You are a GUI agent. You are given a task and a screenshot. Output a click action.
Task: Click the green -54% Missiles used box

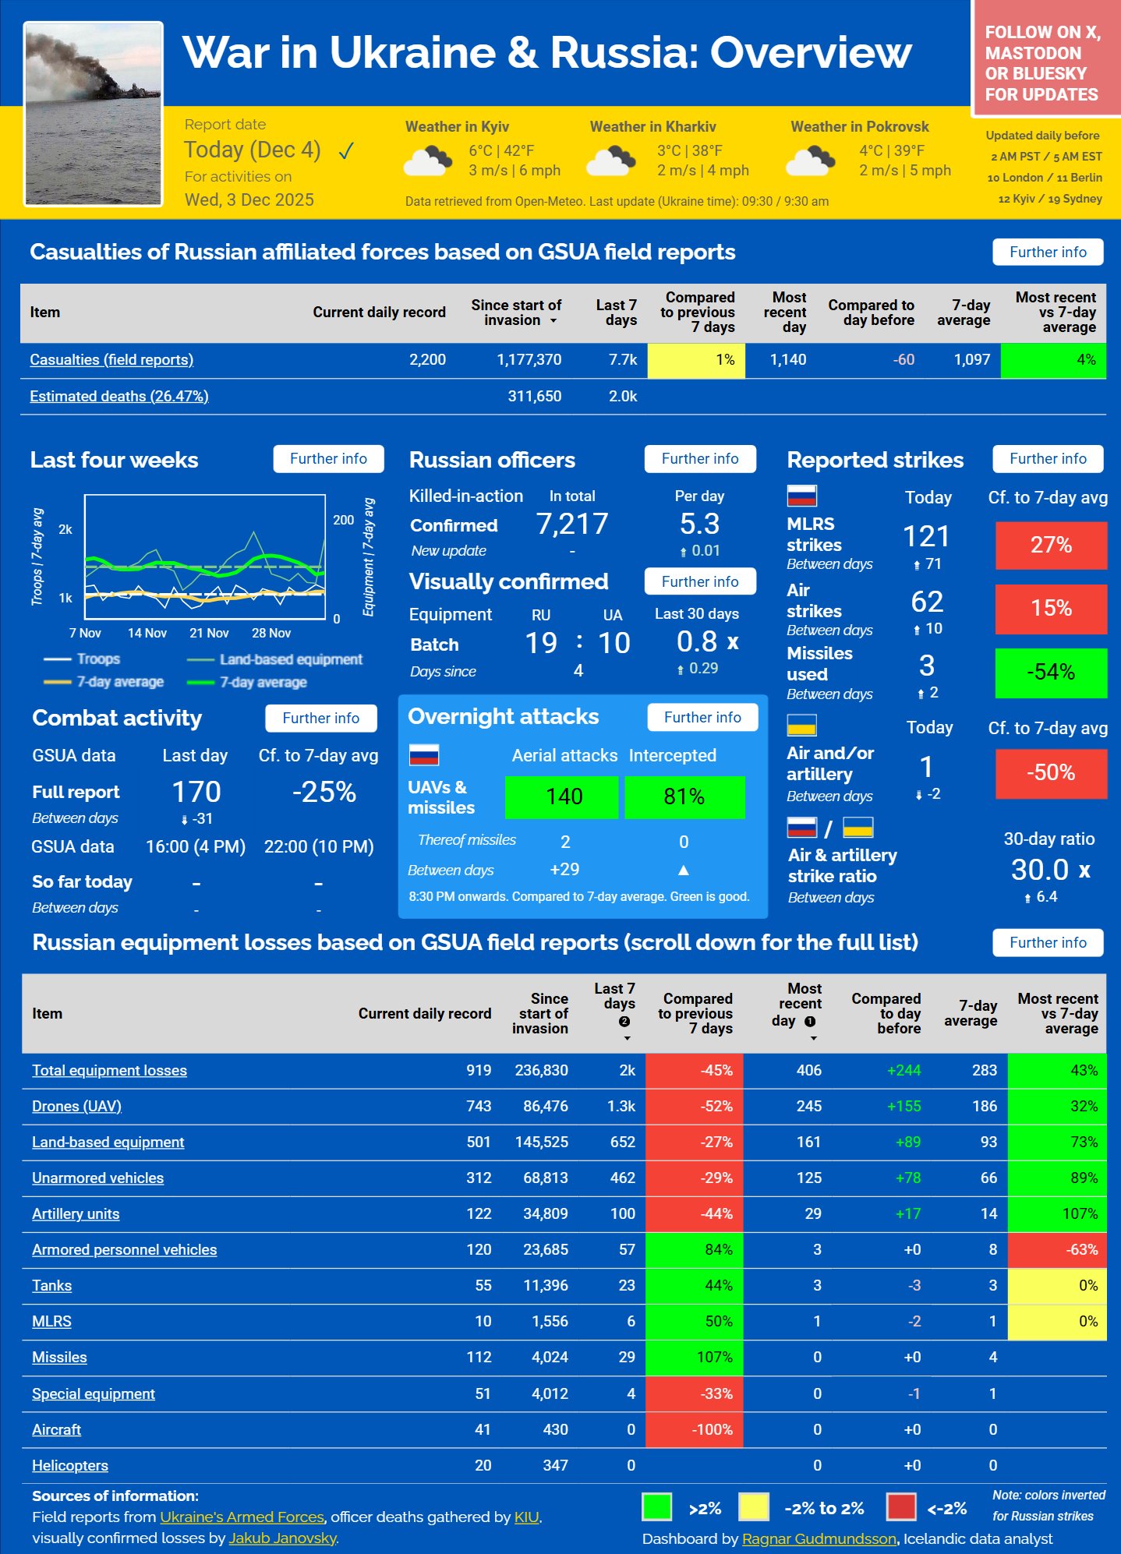point(1051,672)
